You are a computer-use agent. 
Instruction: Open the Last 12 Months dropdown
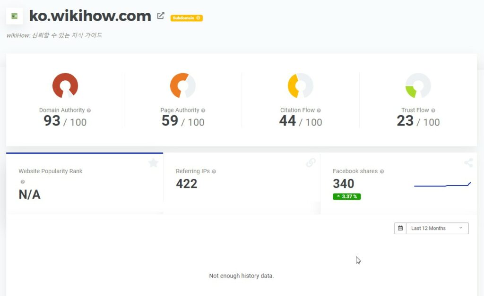click(437, 228)
